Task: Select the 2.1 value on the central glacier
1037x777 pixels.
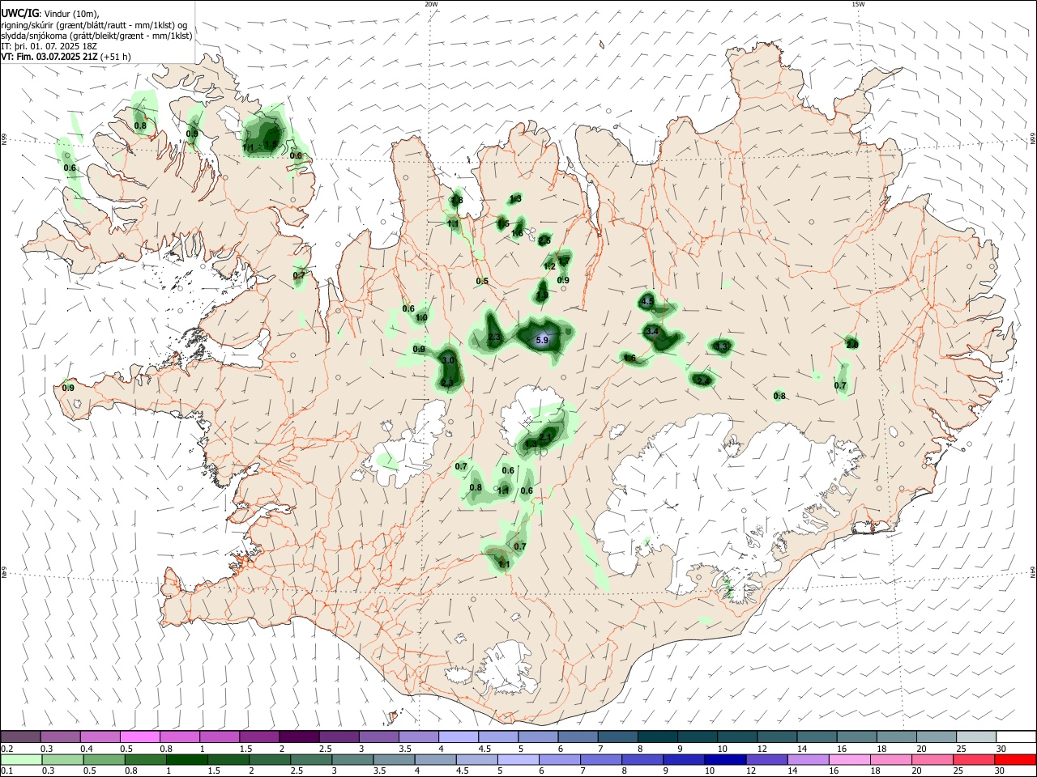Action: click(546, 437)
